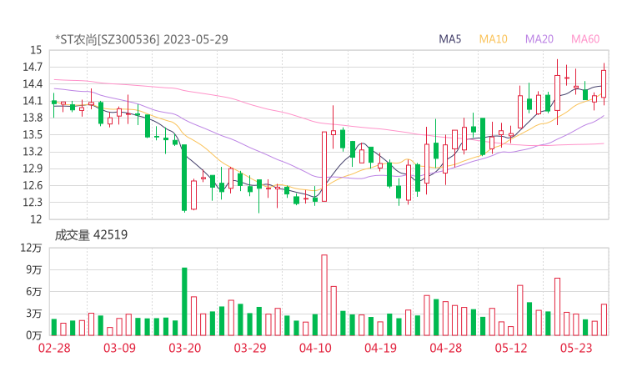Click the 04-10 date axis label
Image resolution: width=617 pixels, height=367 pixels.
coord(315,348)
